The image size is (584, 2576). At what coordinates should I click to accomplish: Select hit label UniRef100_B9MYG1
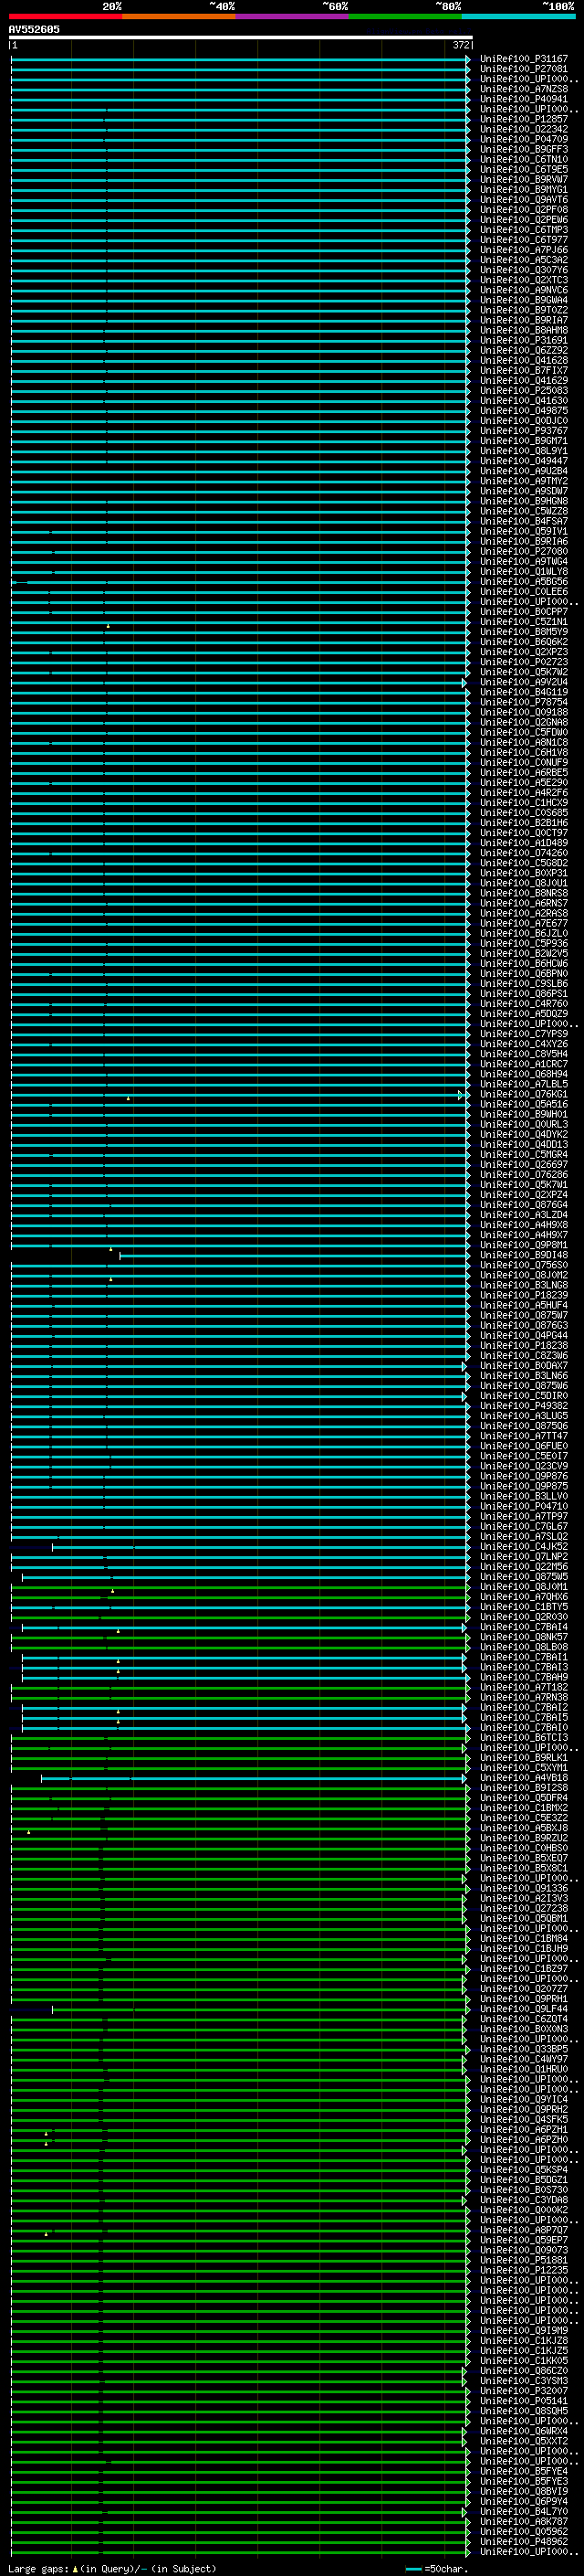click(524, 189)
